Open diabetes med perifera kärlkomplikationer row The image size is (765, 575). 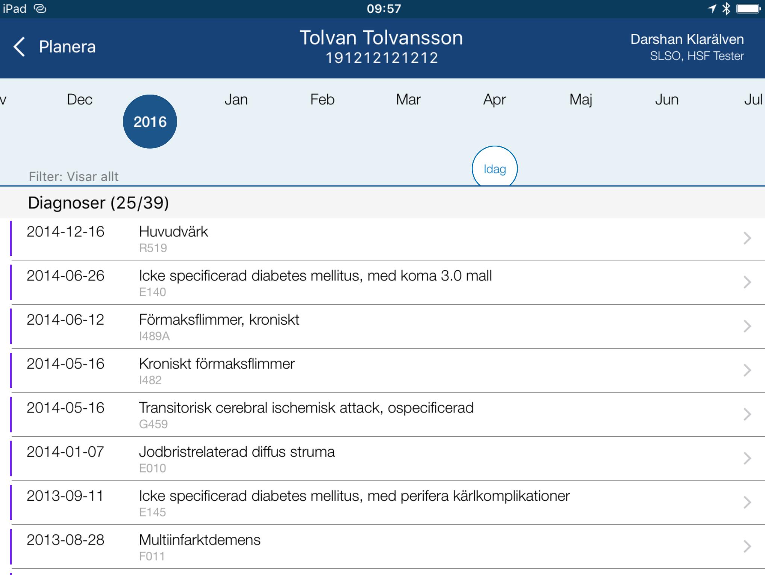coord(382,503)
